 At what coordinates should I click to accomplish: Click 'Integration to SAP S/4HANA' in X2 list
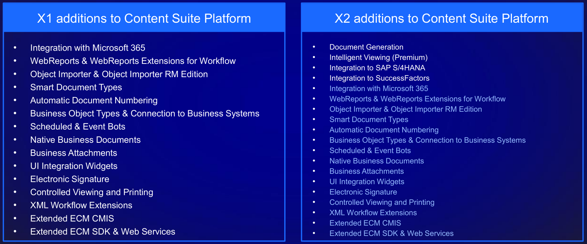point(377,68)
